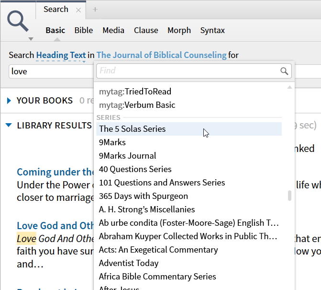The image size is (321, 290).
Task: Choose Acts: An Exegetical Commentary
Action: [x=189, y=250]
